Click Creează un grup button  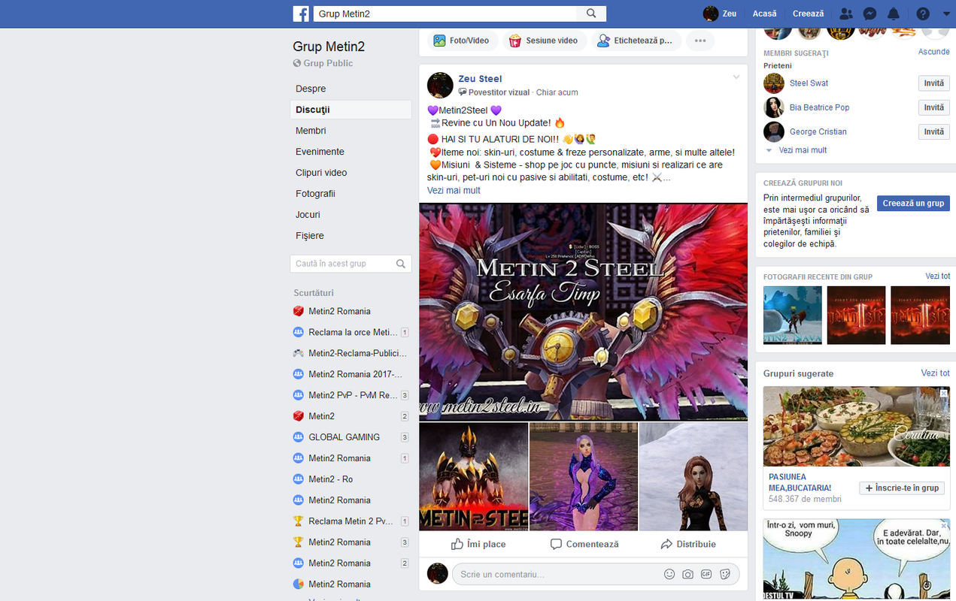click(x=913, y=204)
